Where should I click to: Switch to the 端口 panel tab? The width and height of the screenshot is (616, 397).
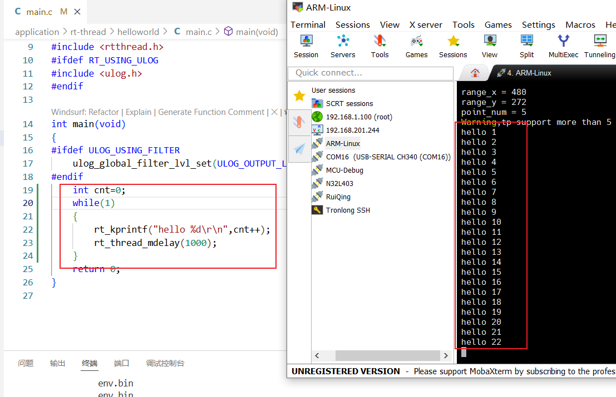click(x=121, y=363)
